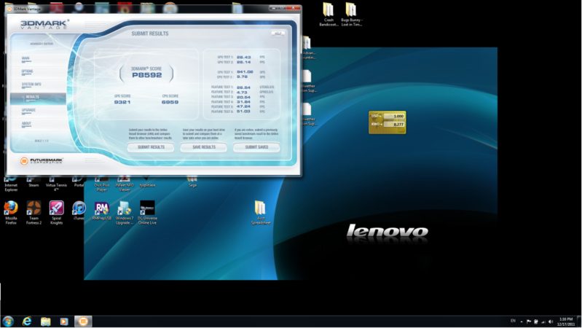Click the Submit Results button
Image resolution: width=582 pixels, height=328 pixels.
tap(151, 147)
